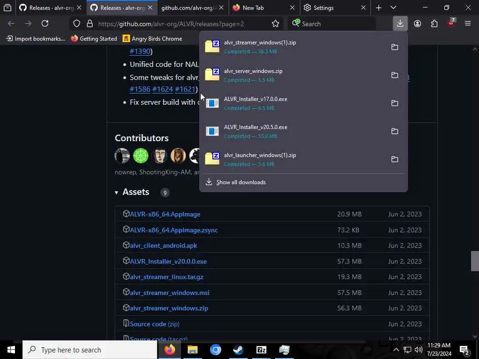Open the Firefox View icon beside the tabs
This screenshot has width=479, height=359.
point(7,7)
